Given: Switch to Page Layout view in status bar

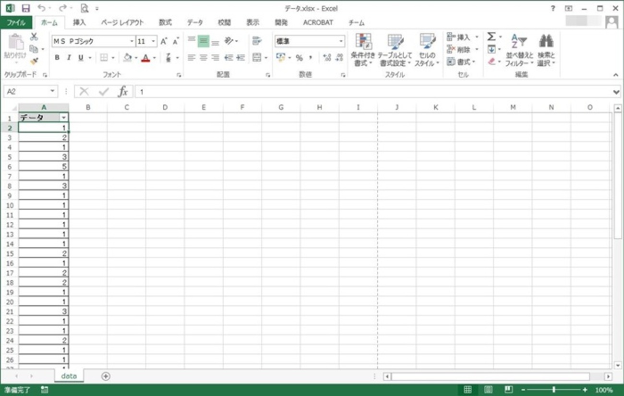Looking at the screenshot, I should (x=488, y=390).
